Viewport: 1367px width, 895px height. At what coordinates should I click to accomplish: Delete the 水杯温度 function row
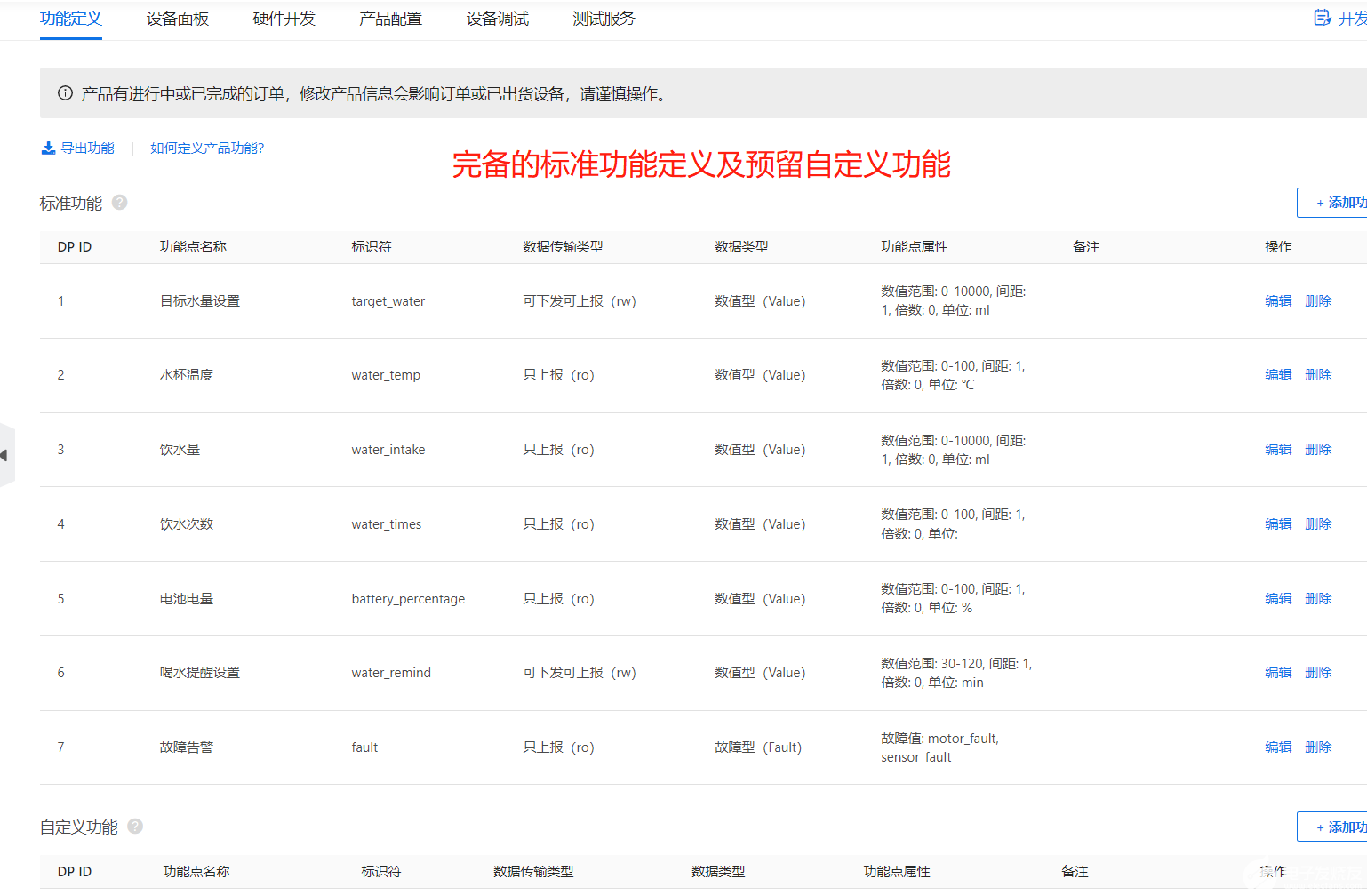pos(1318,375)
